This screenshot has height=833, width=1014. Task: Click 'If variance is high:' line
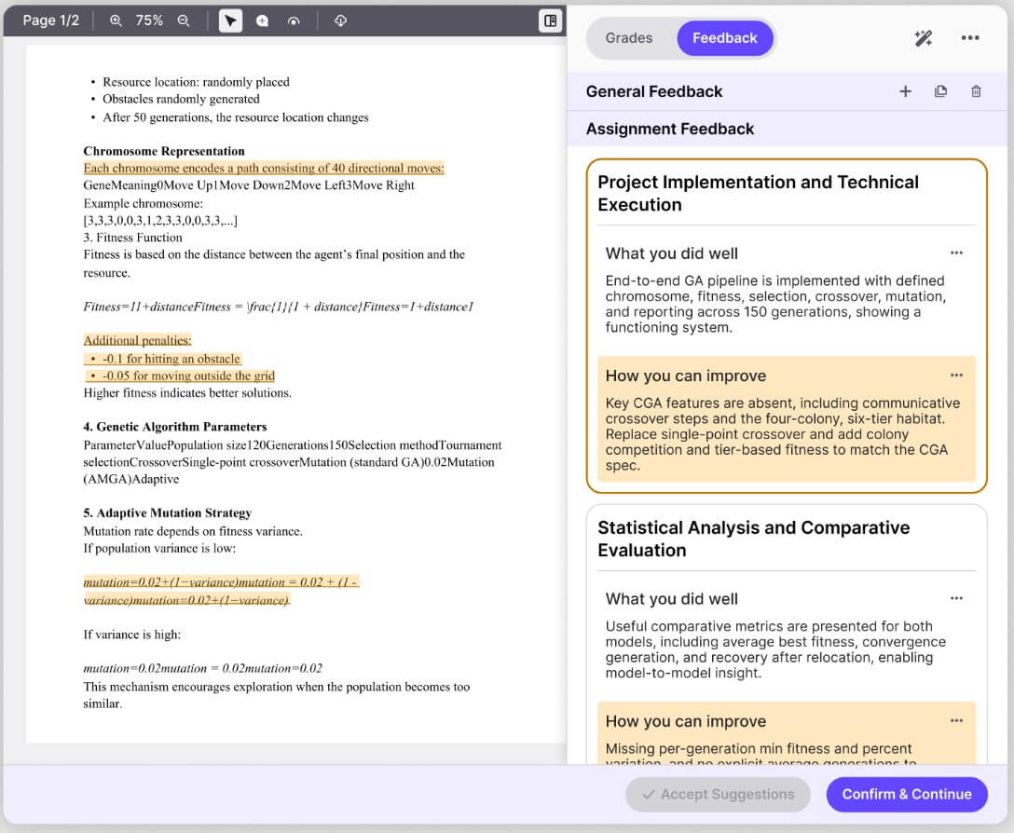[132, 635]
